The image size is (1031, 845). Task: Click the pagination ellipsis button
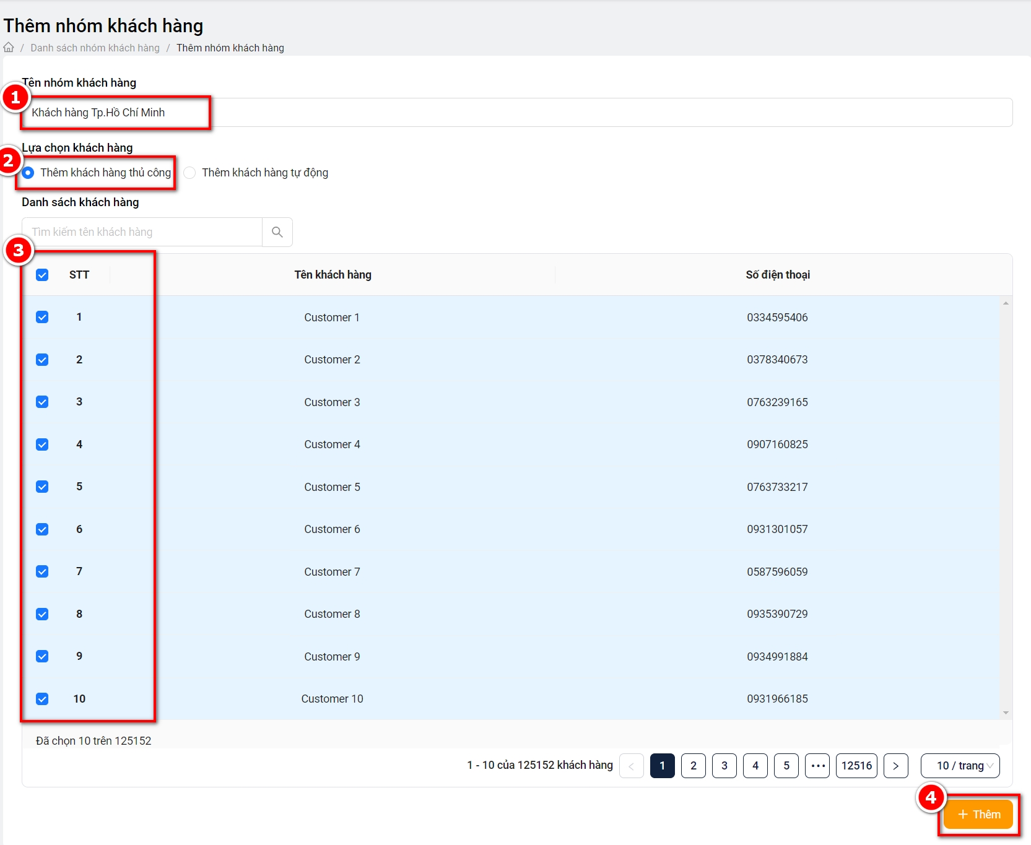[817, 766]
